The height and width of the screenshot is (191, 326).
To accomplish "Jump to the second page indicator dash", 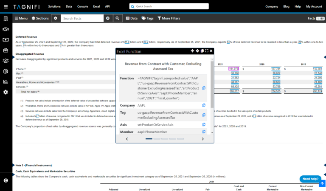I will coord(157,139).
